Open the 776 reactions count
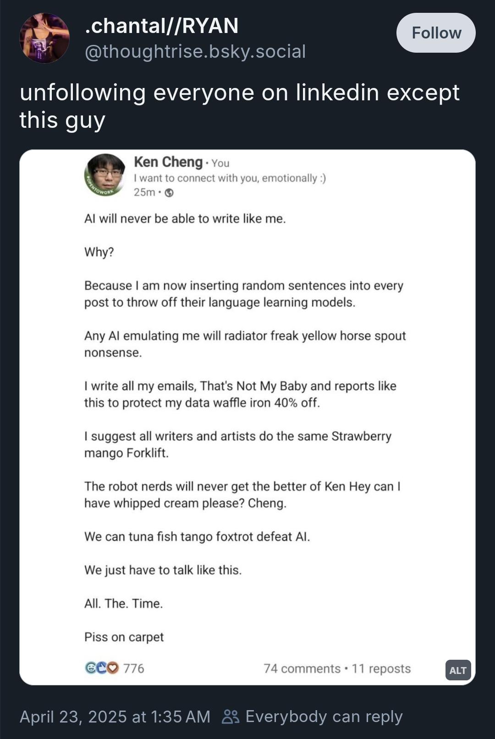 coord(134,668)
